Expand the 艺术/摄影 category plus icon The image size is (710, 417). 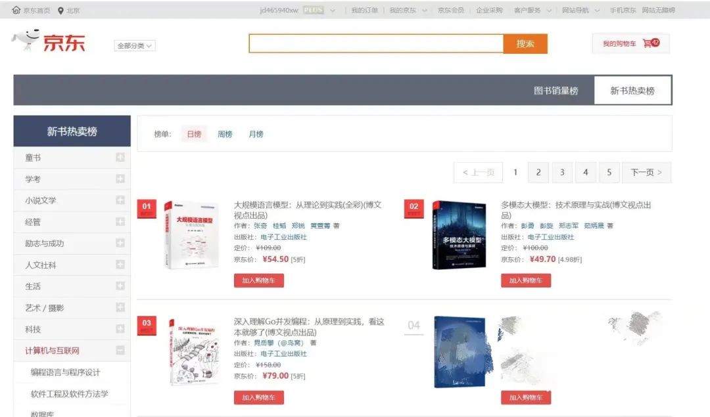120,307
